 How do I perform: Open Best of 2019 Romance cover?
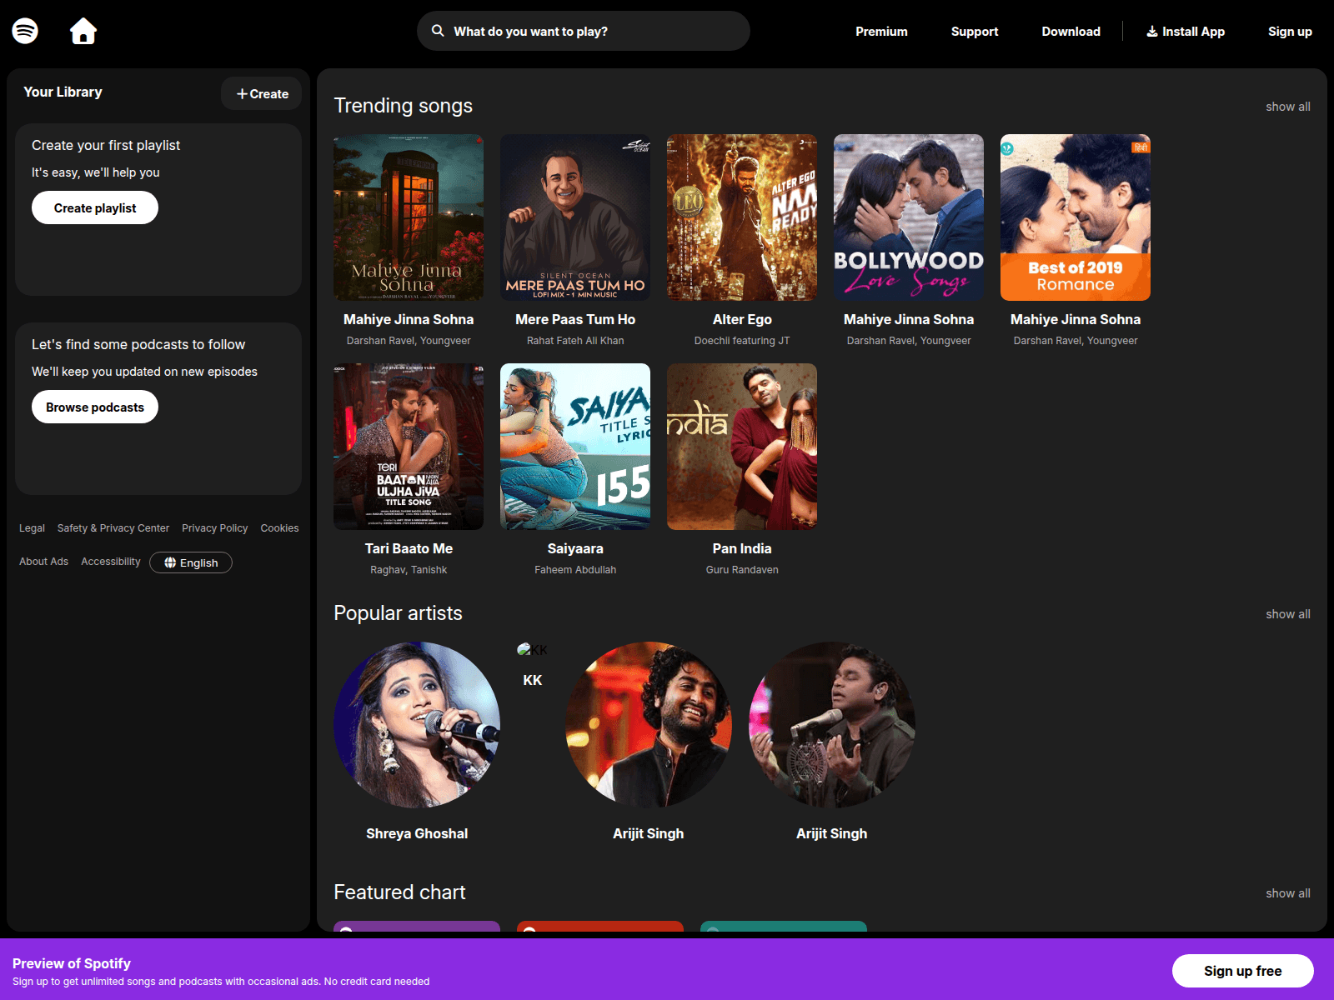coord(1076,217)
